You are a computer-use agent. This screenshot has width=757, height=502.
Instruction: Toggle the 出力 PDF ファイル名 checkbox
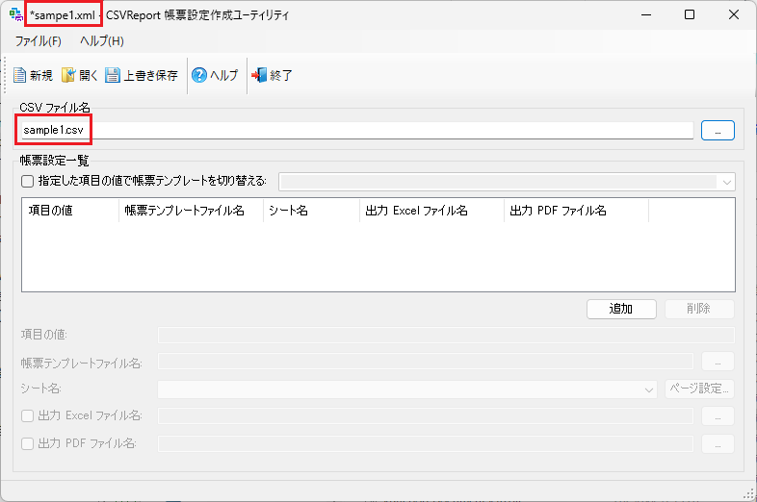coord(28,443)
